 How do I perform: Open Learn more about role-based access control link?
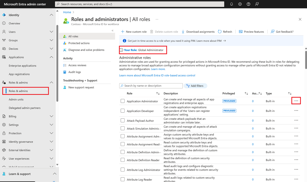[x=157, y=75]
